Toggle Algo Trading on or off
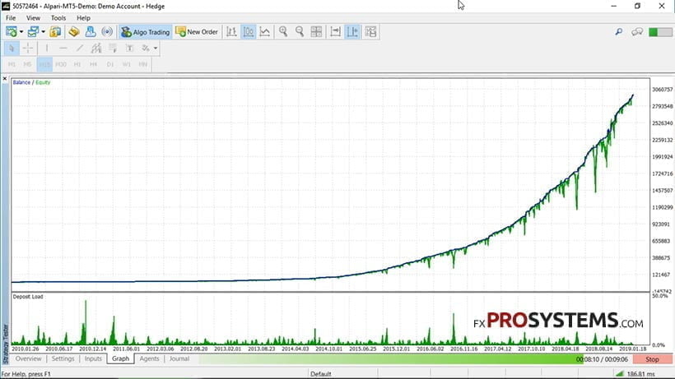The width and height of the screenshot is (675, 379). tap(145, 32)
